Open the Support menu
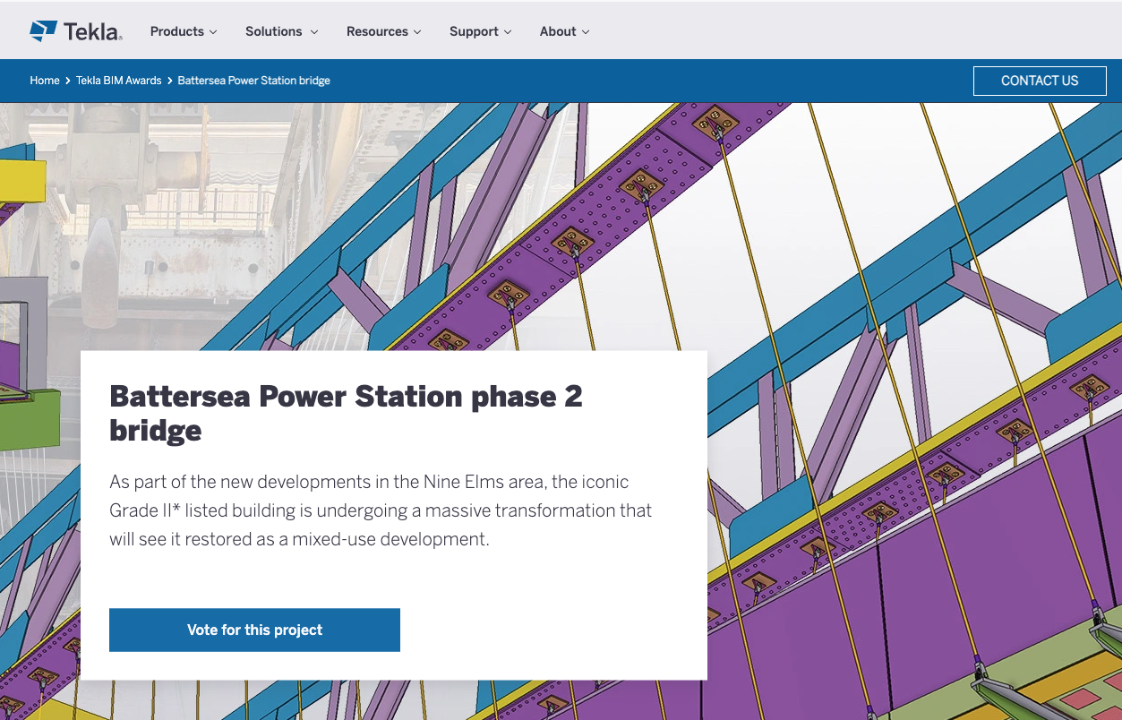 pos(480,31)
